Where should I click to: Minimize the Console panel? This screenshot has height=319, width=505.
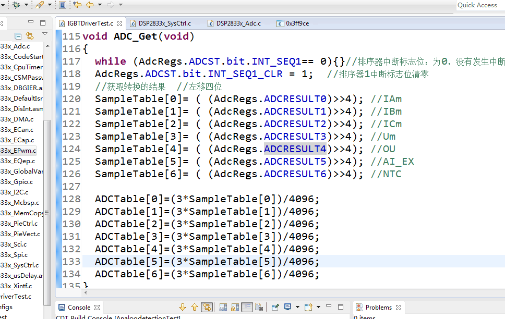click(x=329, y=306)
